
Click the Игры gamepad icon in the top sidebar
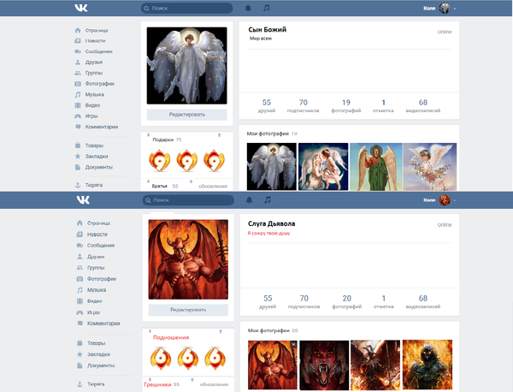(78, 116)
